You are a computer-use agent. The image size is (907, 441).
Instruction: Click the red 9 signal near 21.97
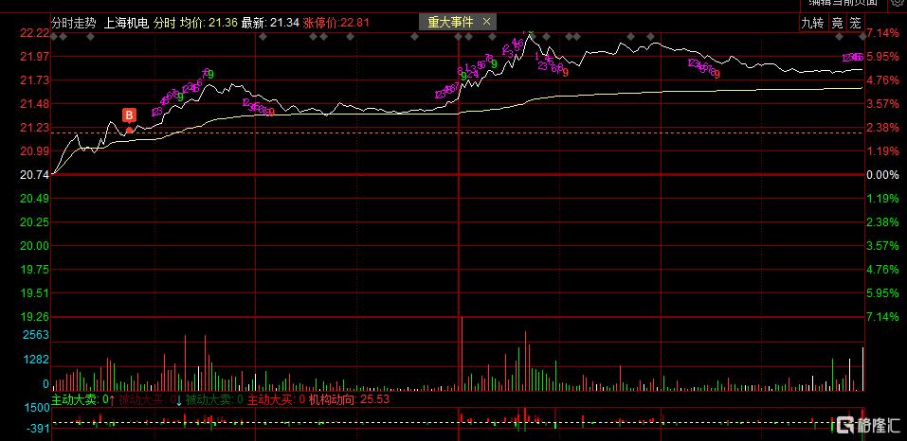coord(565,72)
